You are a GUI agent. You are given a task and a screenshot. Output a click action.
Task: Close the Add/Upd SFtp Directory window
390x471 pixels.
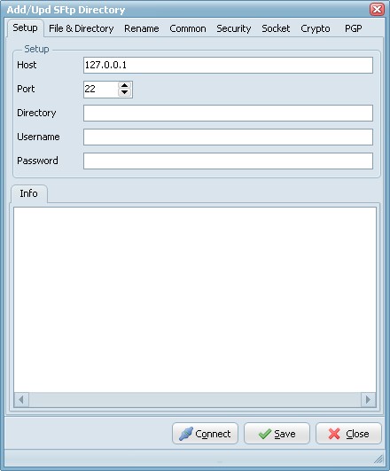point(377,9)
